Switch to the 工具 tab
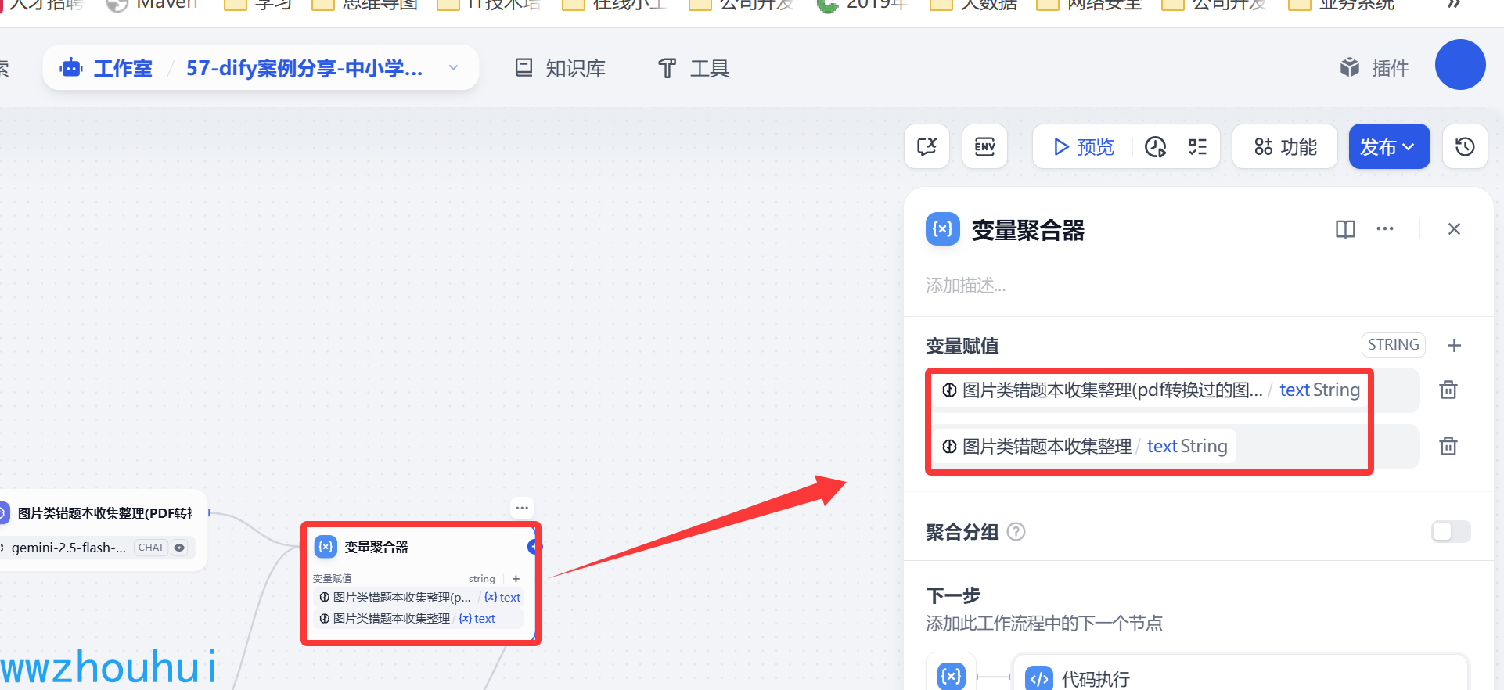Viewport: 1504px width, 690px height. point(693,68)
